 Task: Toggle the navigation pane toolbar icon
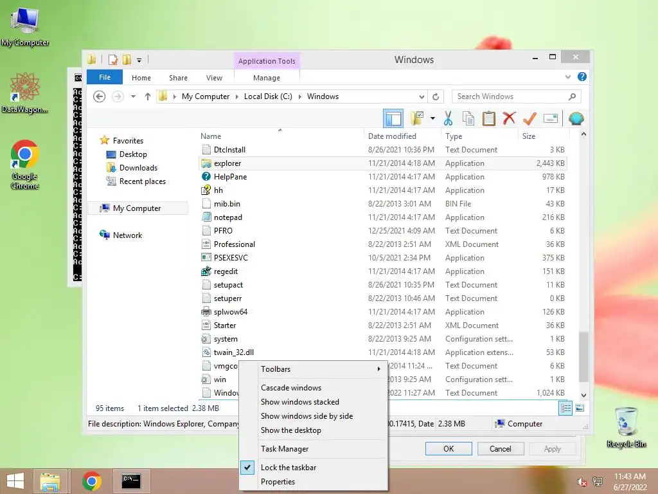(x=393, y=118)
